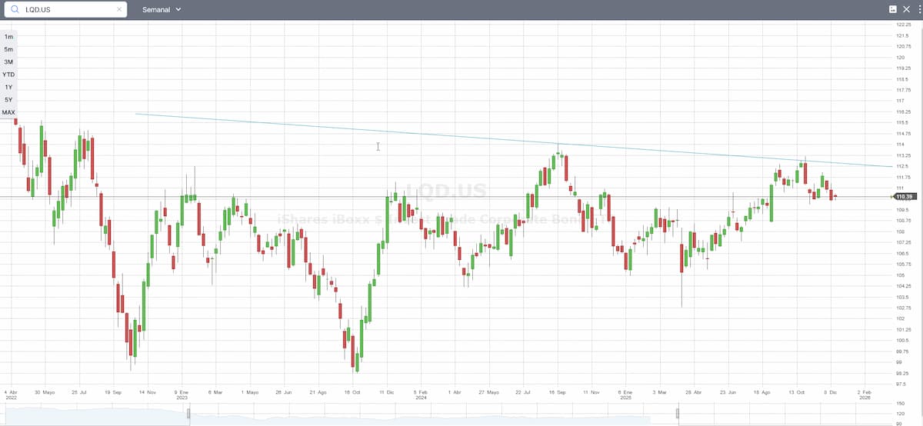Click the search magnifier icon
This screenshot has width=923, height=426.
pos(13,9)
